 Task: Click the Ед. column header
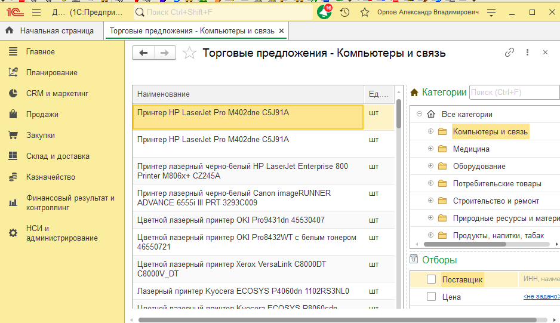point(379,94)
